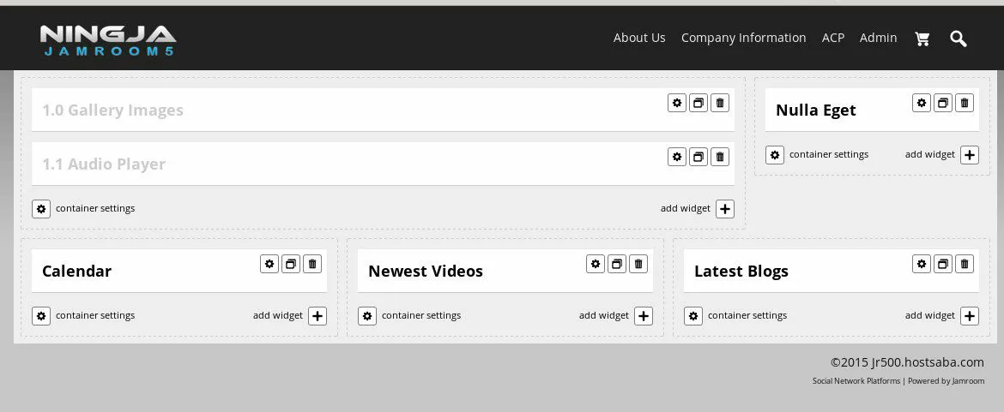This screenshot has width=1004, height=412.
Task: Clone the Latest Blogs widget
Action: (942, 264)
